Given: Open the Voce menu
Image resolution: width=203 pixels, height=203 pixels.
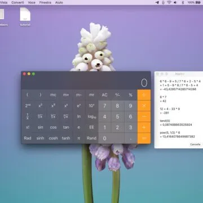Looking at the screenshot, I should (x=32, y=3).
